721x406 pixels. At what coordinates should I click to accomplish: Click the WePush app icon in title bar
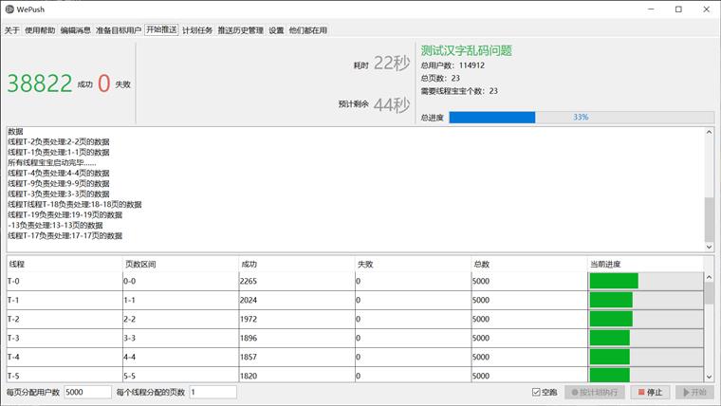[x=10, y=9]
